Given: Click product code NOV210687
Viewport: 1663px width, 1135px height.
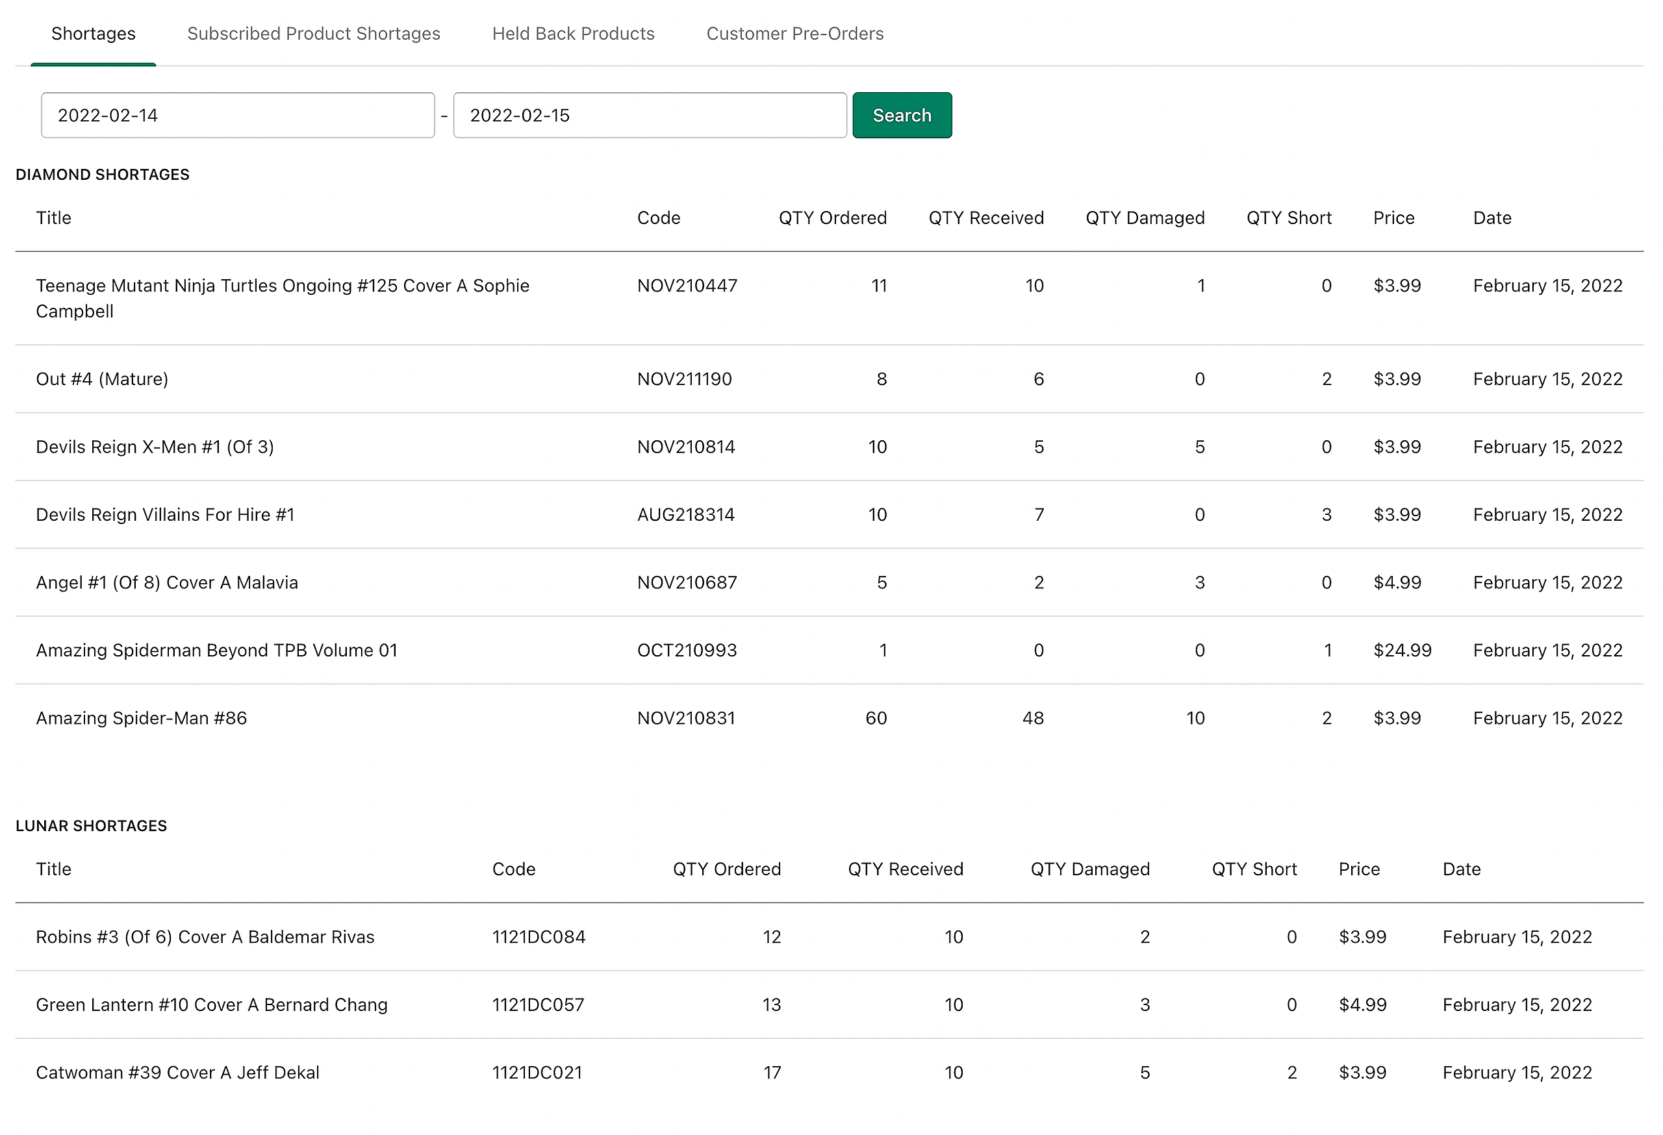Looking at the screenshot, I should (x=687, y=583).
